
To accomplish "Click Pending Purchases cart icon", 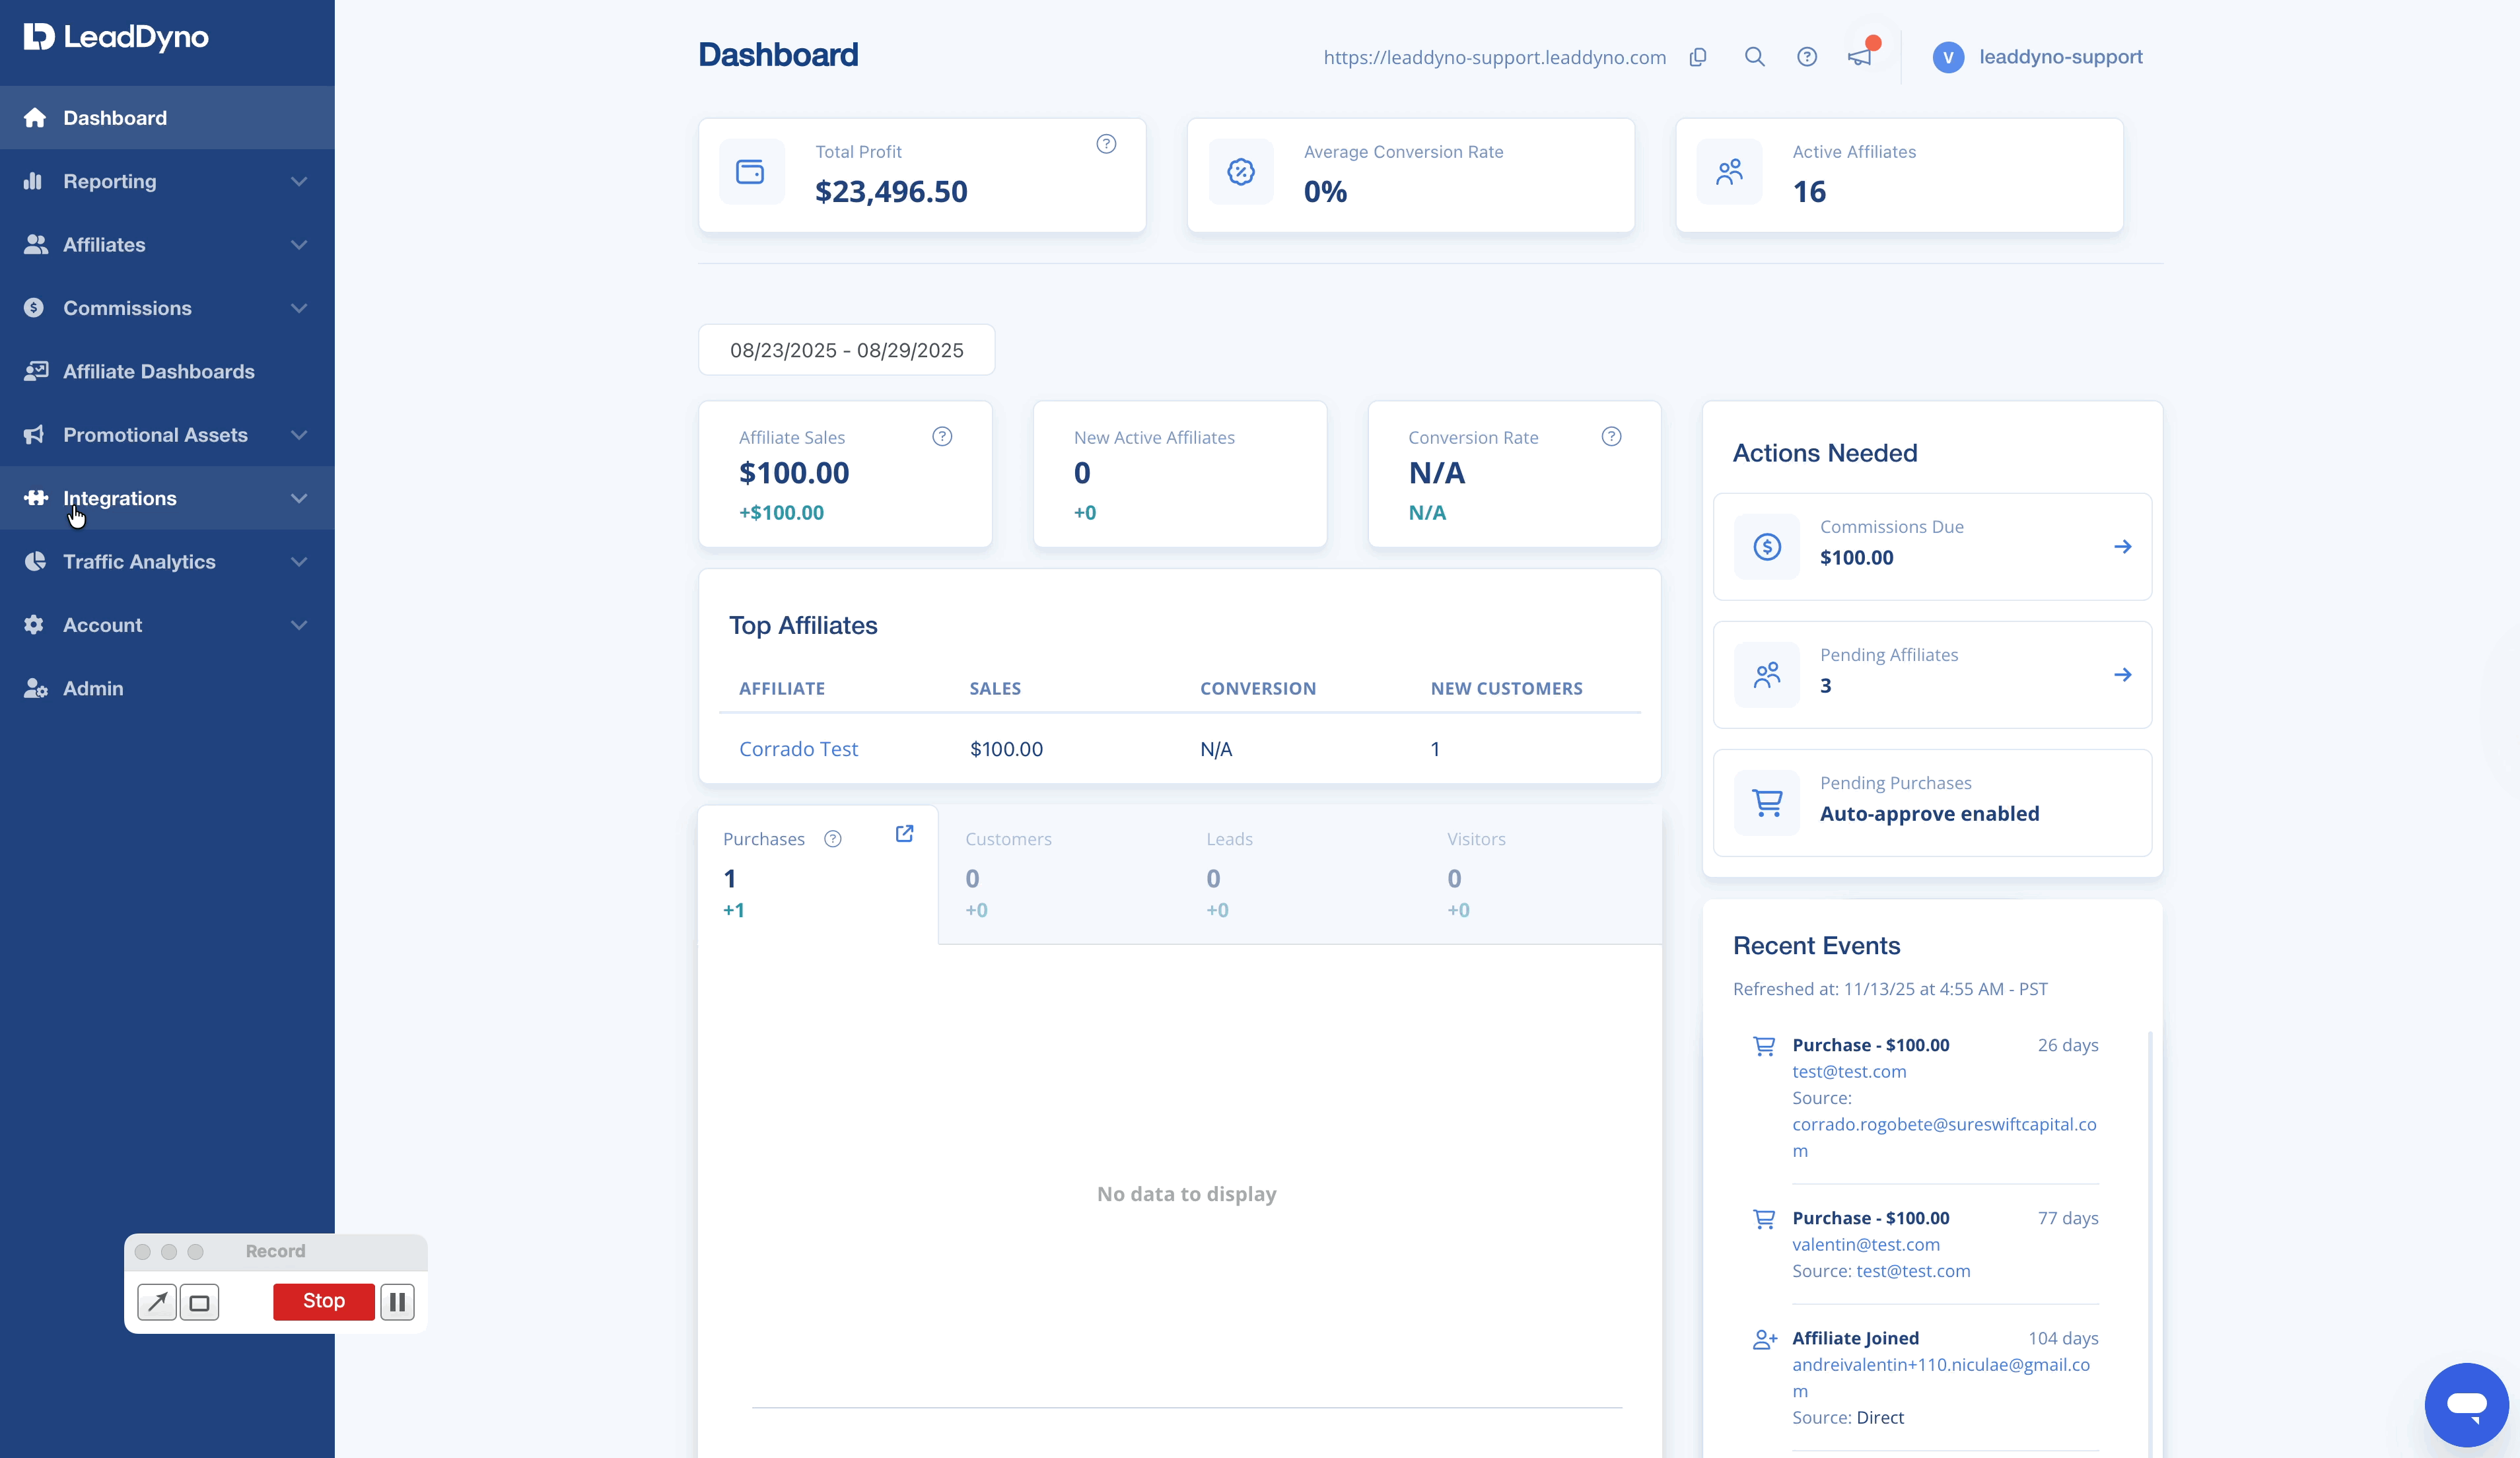I will 1767,803.
